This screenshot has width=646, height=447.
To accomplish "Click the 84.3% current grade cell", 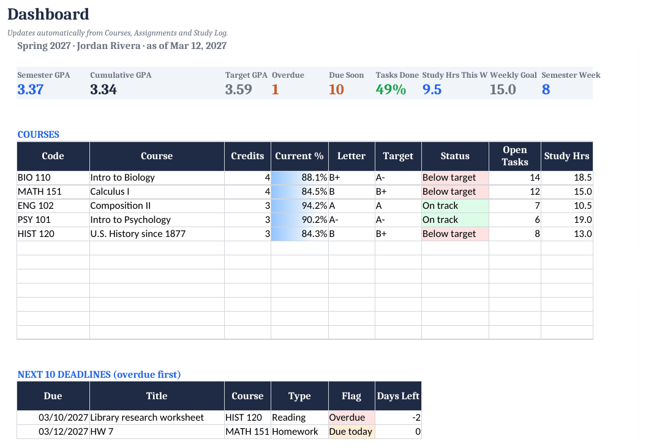I will tap(299, 233).
